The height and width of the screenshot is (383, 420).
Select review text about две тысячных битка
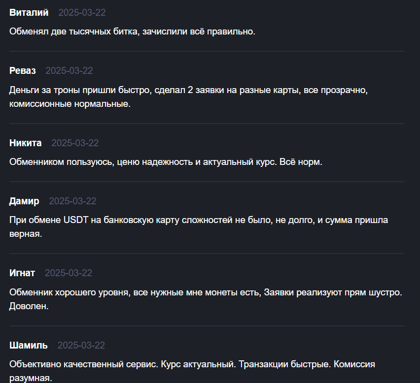132,32
